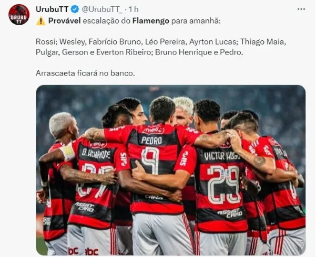Click the bold word Flamengo
This screenshot has width=316, height=257.
tap(151, 21)
